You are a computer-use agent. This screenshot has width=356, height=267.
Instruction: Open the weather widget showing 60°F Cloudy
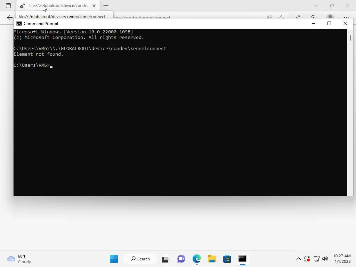(x=19, y=259)
